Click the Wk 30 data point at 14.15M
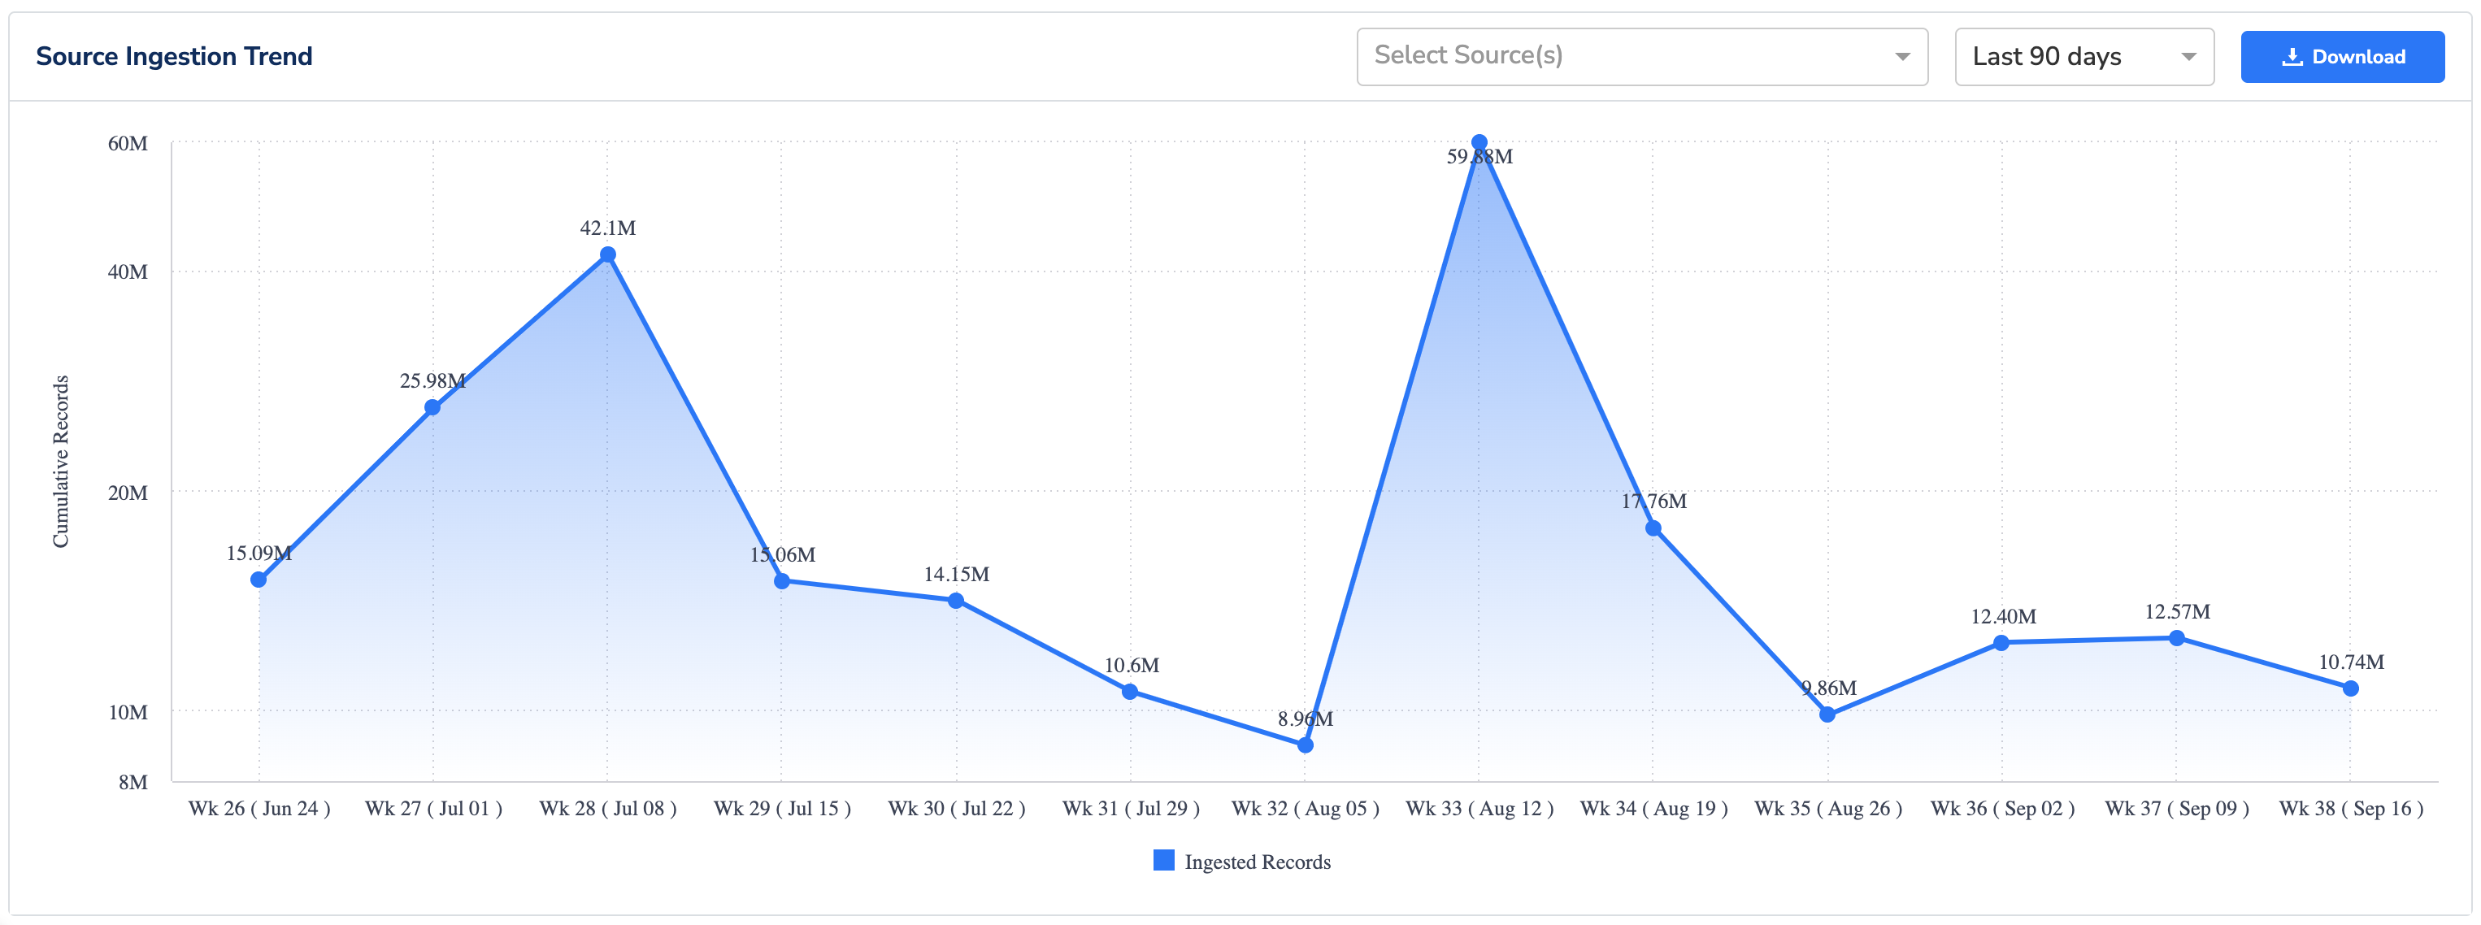 pos(955,601)
